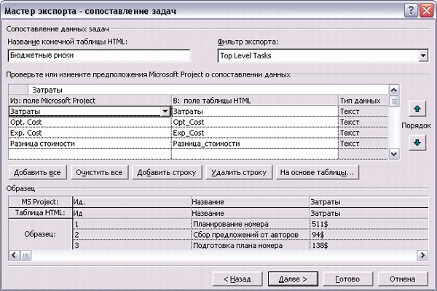The width and height of the screenshot is (437, 291).
Task: Proceed with the Далее button
Action: pos(293,279)
